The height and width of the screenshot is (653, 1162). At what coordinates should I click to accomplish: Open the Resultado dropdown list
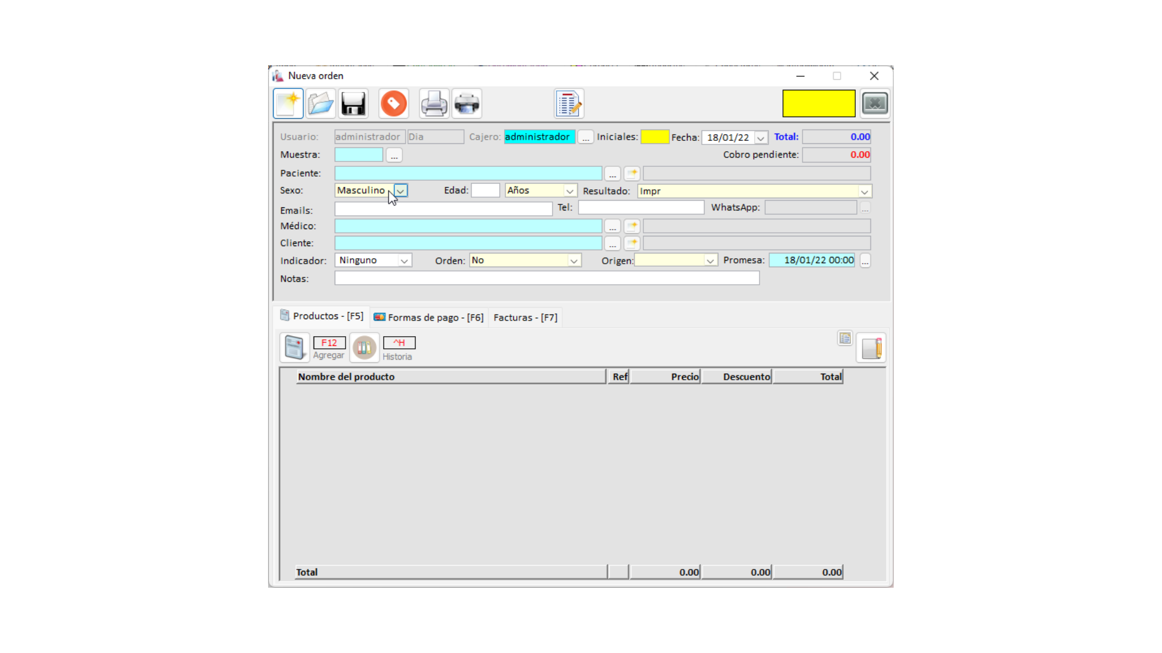(x=864, y=192)
